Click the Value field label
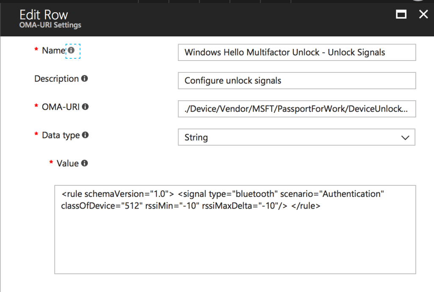Image resolution: width=434 pixels, height=292 pixels. 67,163
